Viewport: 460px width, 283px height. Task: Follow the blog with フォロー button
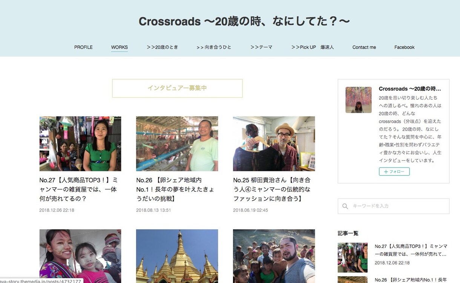(x=394, y=172)
